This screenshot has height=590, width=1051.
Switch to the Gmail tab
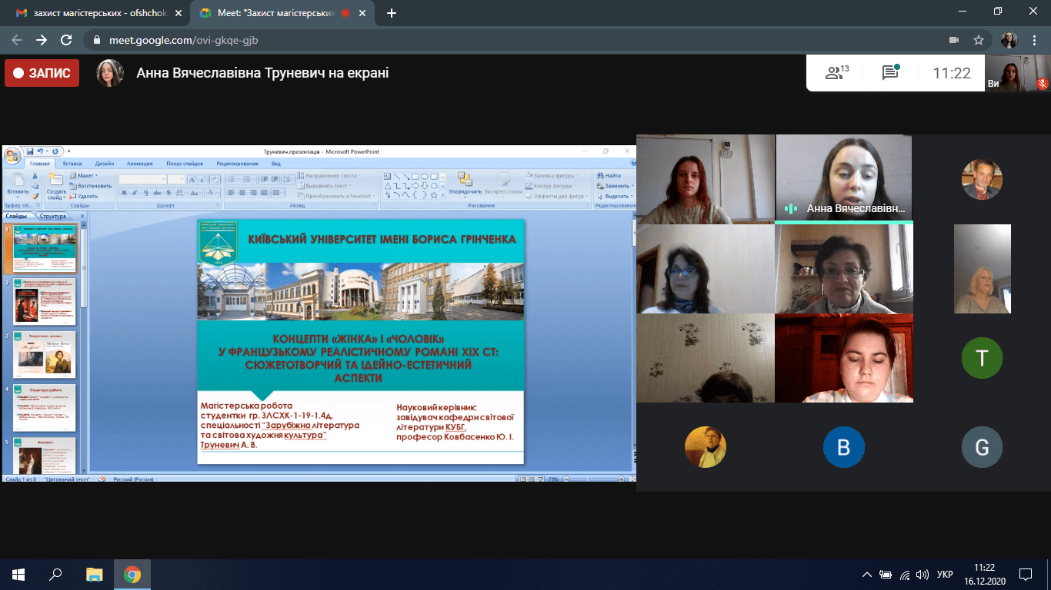(x=92, y=13)
